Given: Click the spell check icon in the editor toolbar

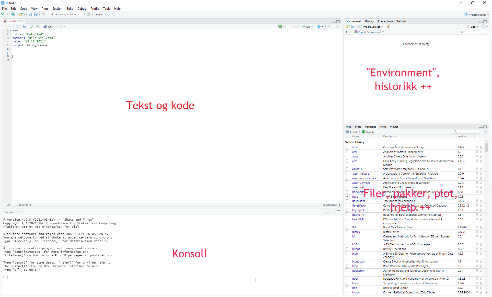Looking at the screenshot, I should (x=32, y=26).
